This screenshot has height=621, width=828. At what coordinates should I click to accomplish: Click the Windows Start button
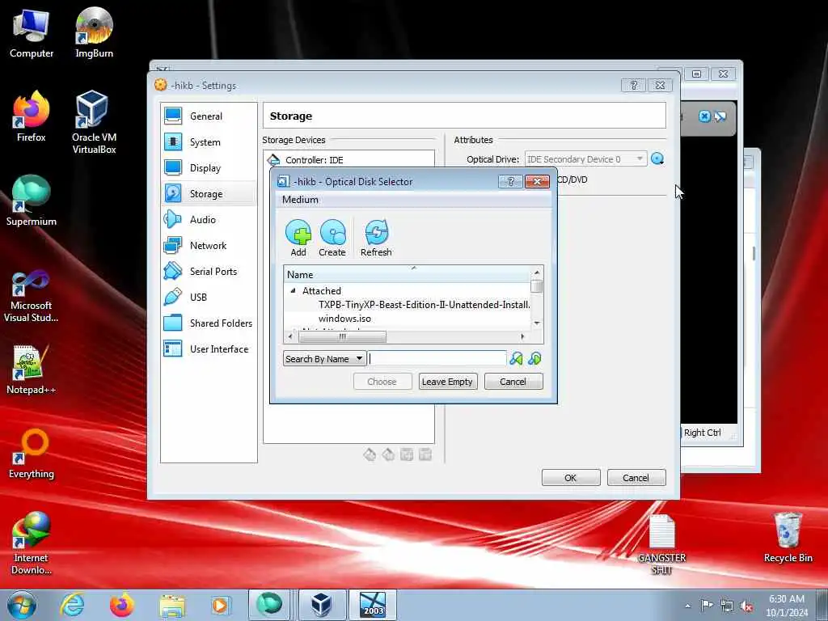(x=21, y=605)
